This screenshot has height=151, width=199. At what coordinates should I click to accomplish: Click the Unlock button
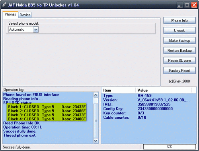pos(179,31)
